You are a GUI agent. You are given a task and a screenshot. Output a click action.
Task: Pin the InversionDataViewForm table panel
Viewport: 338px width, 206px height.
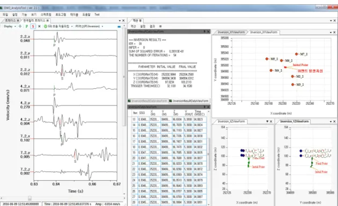click(x=204, y=107)
